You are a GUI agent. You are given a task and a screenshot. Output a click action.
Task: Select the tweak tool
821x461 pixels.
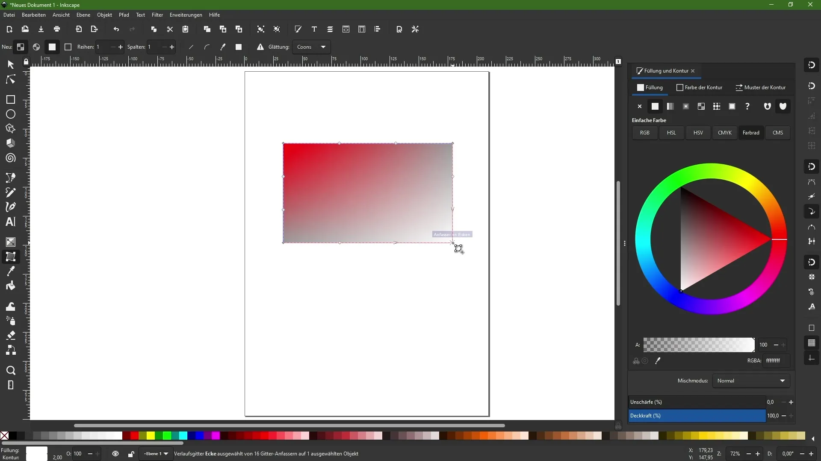click(11, 306)
